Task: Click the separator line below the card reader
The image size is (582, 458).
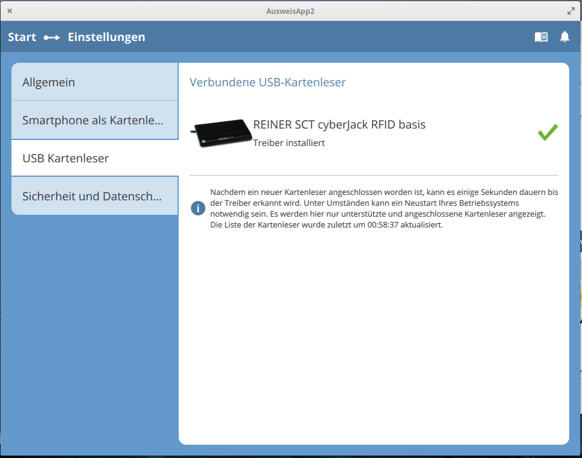Action: [374, 175]
